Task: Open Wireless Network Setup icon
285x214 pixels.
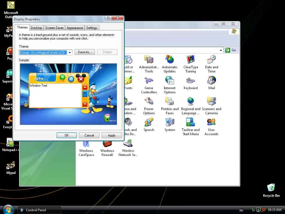Action: 128,148
